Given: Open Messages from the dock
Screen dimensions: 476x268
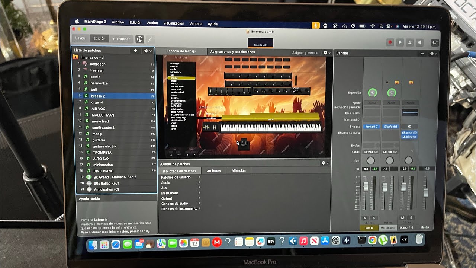Looking at the screenshot, I should (127, 244).
